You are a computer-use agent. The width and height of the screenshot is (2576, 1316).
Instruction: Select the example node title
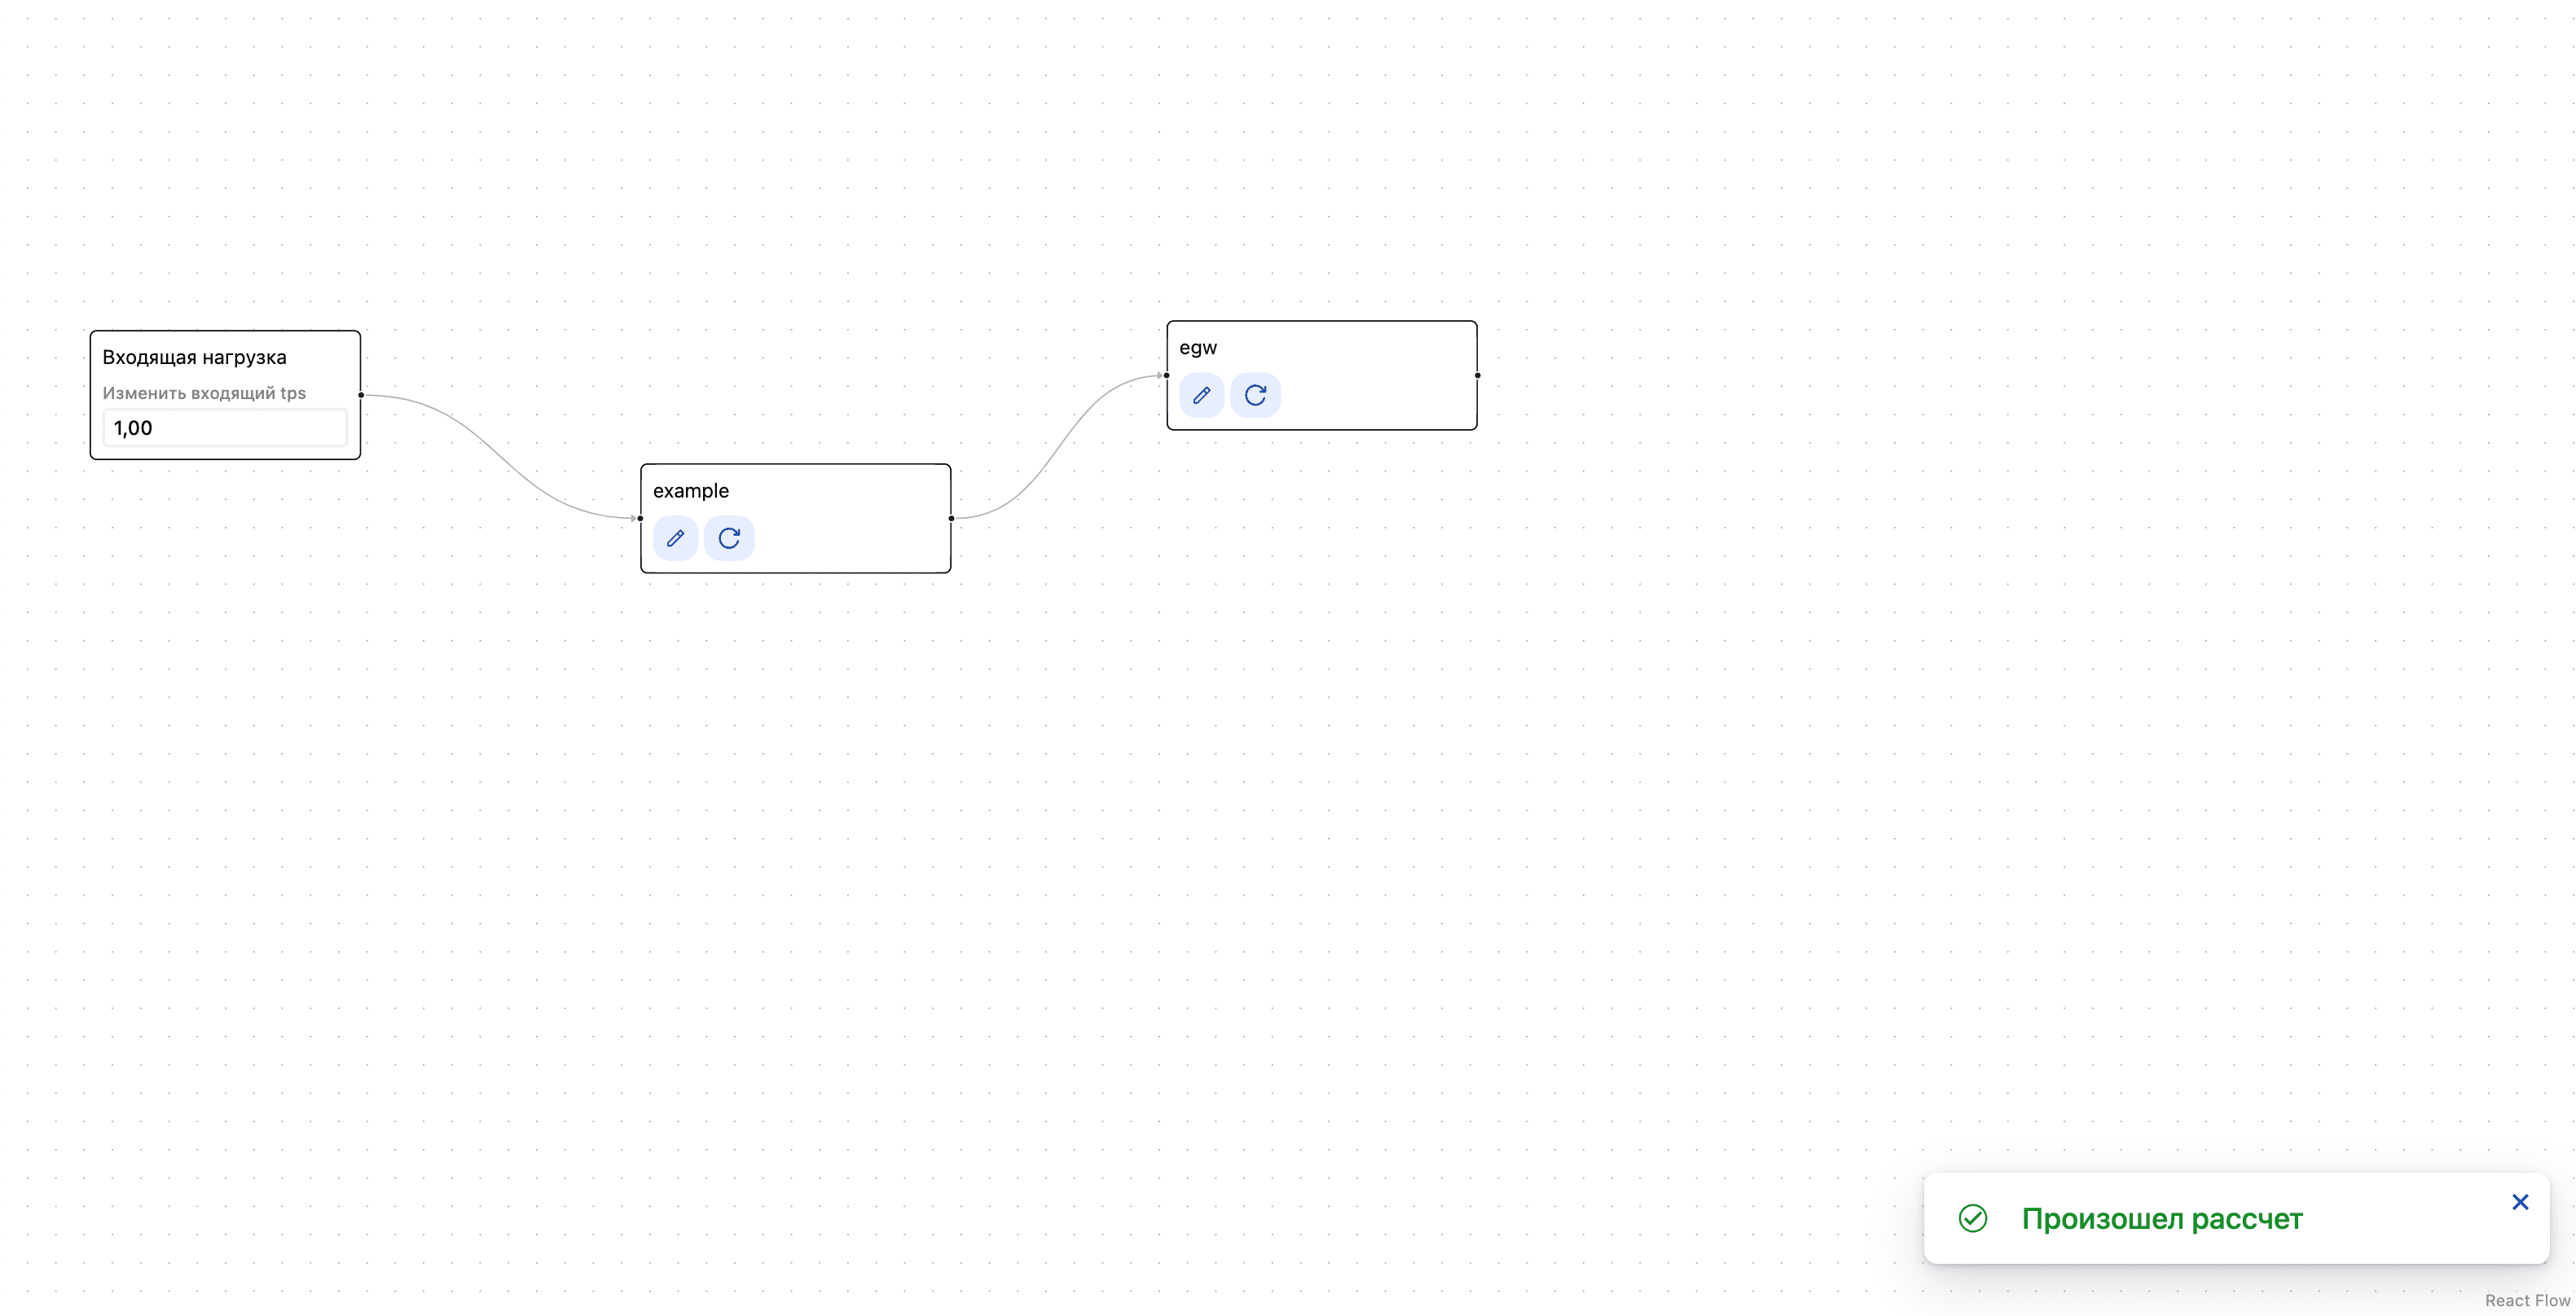click(x=691, y=490)
